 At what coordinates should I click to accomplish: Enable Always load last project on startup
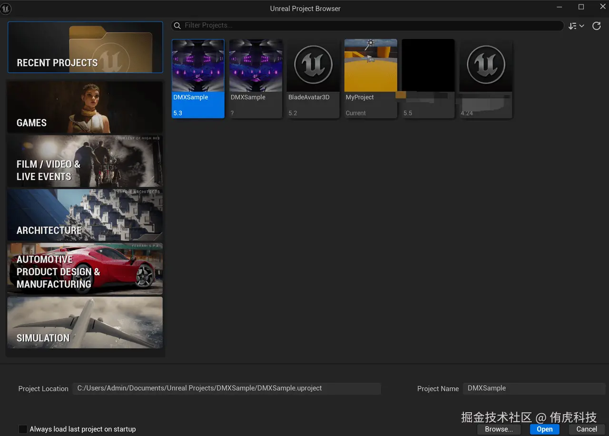(x=23, y=429)
